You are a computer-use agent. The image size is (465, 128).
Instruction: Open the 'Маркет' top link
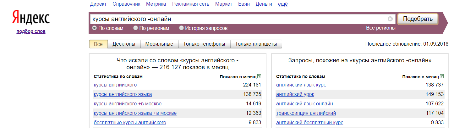coord(224,4)
